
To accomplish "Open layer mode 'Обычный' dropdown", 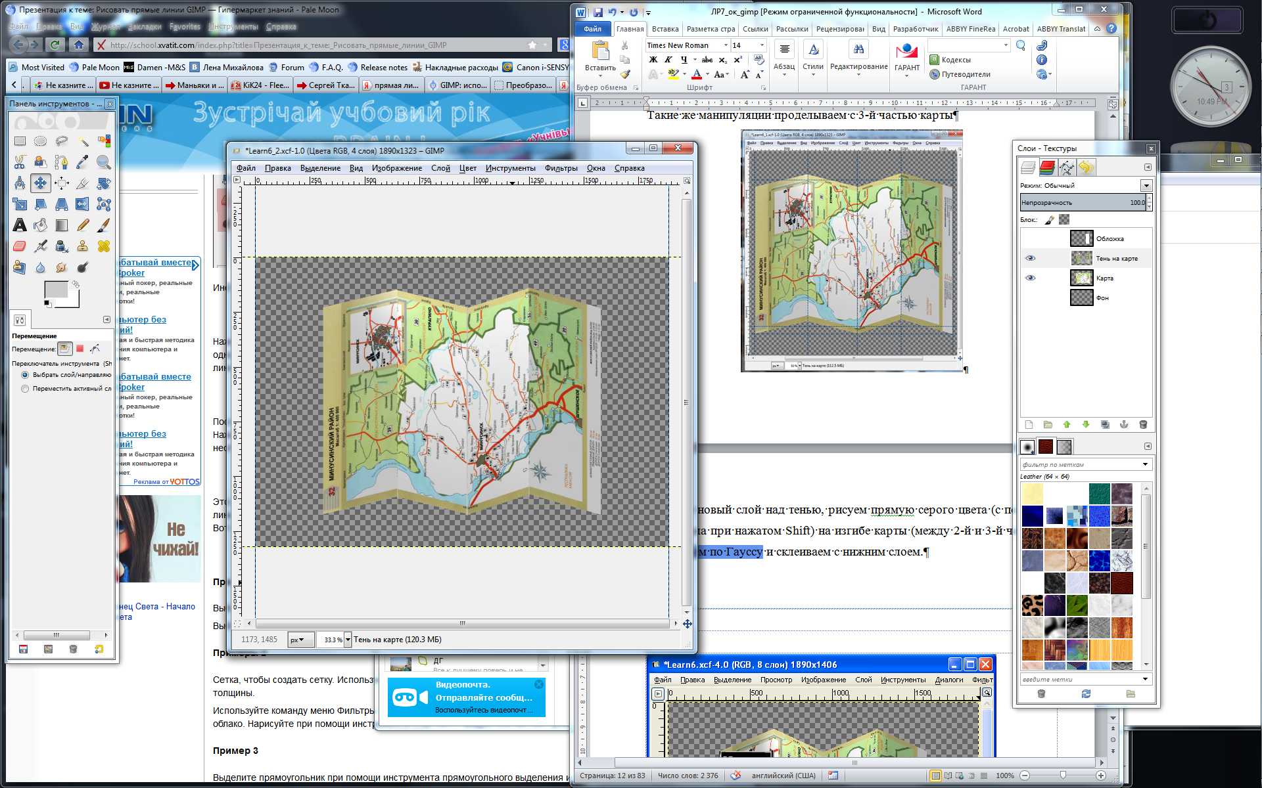I will pyautogui.click(x=1146, y=186).
